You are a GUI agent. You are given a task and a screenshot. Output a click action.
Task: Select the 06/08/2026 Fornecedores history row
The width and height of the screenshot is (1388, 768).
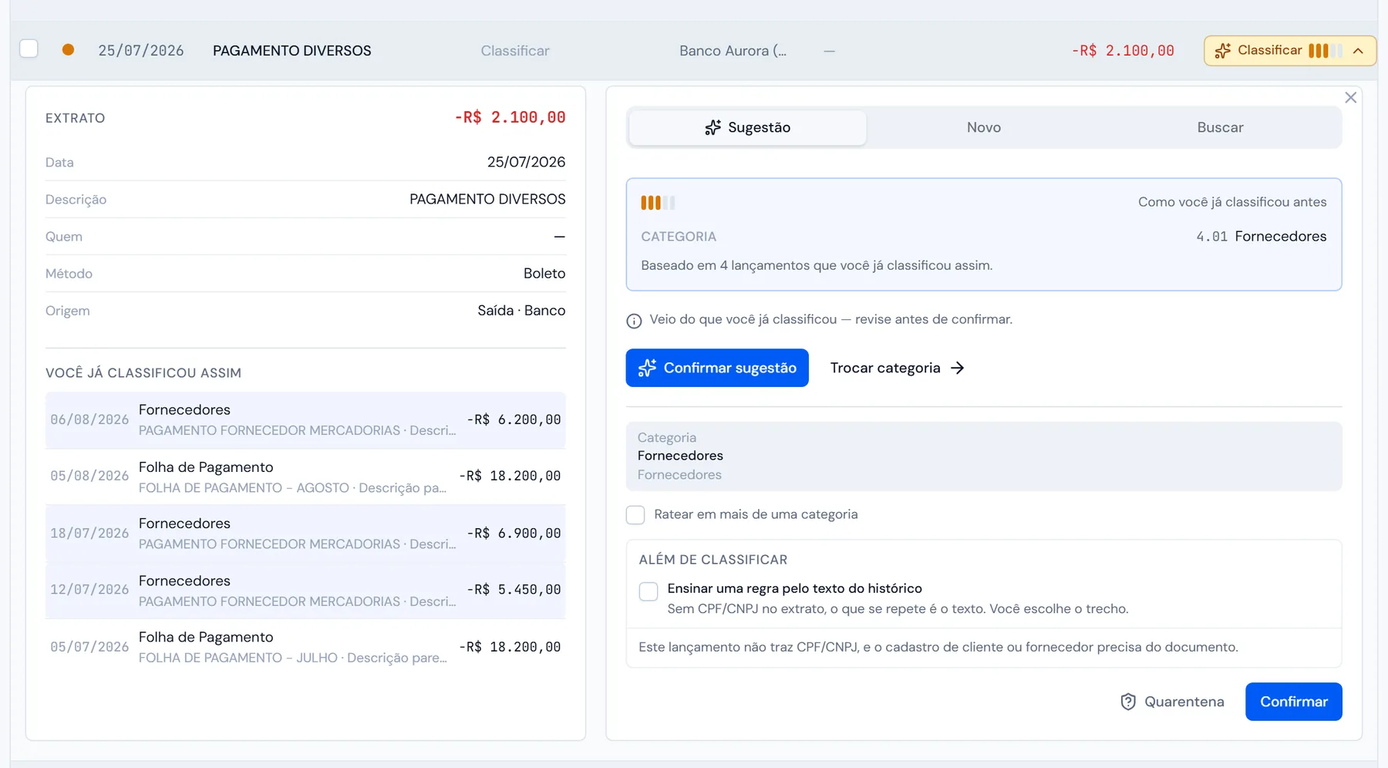305,419
